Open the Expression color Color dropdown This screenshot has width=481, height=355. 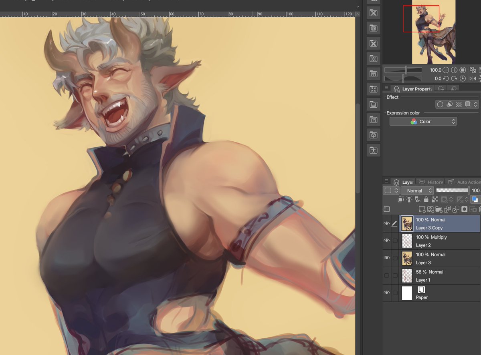pos(423,121)
